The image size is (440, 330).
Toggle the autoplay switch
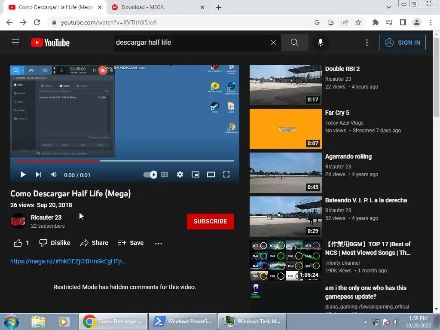click(150, 175)
